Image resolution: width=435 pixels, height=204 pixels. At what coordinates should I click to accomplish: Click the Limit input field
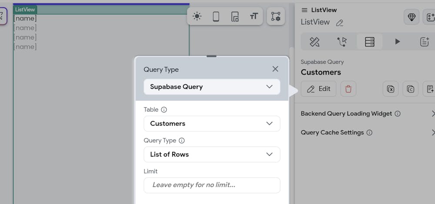(x=212, y=185)
